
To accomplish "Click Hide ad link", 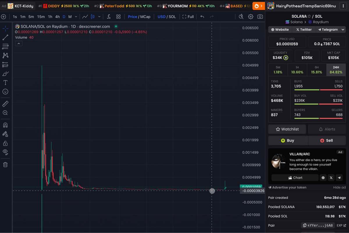I will 339,188.
